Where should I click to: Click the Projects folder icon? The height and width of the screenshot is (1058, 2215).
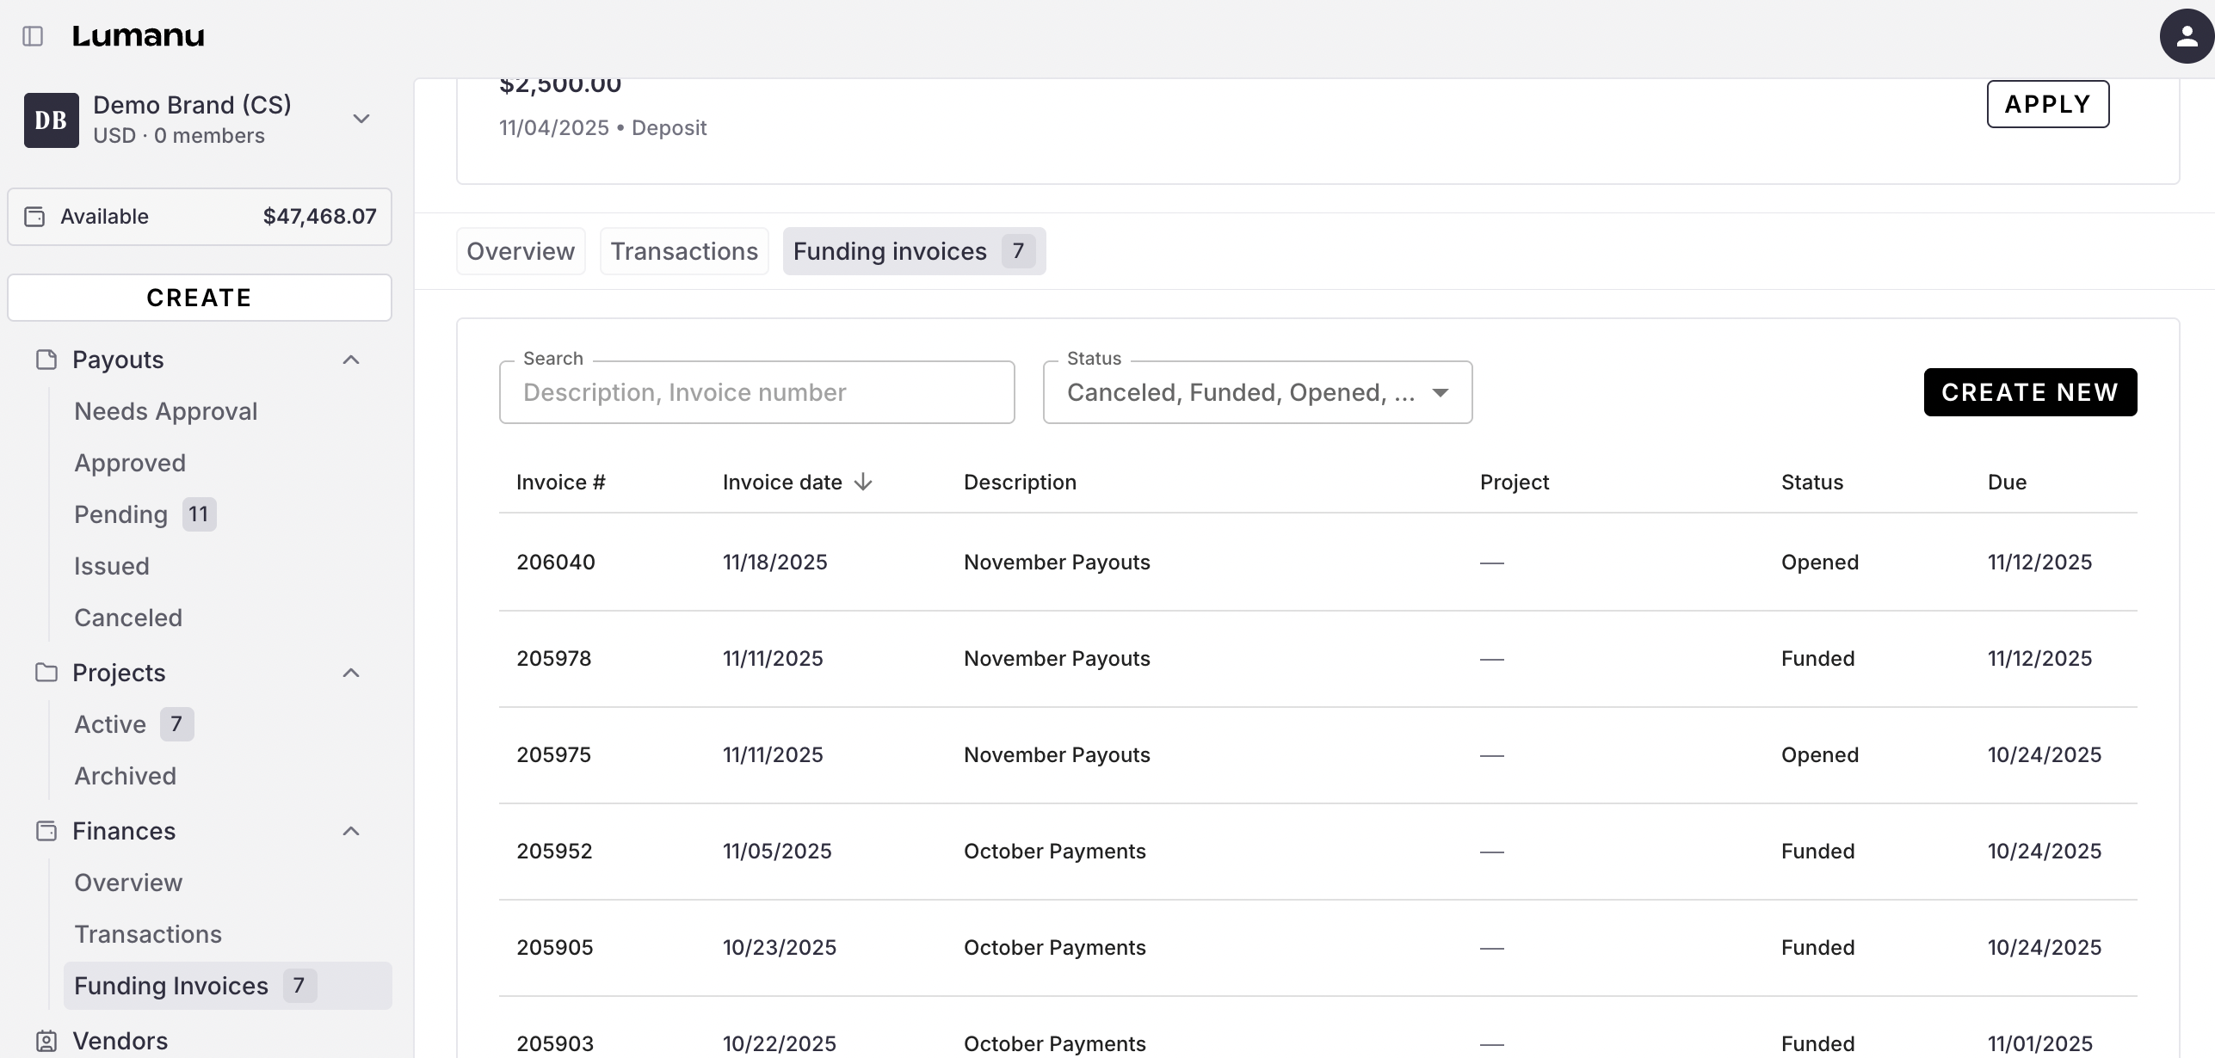point(46,673)
